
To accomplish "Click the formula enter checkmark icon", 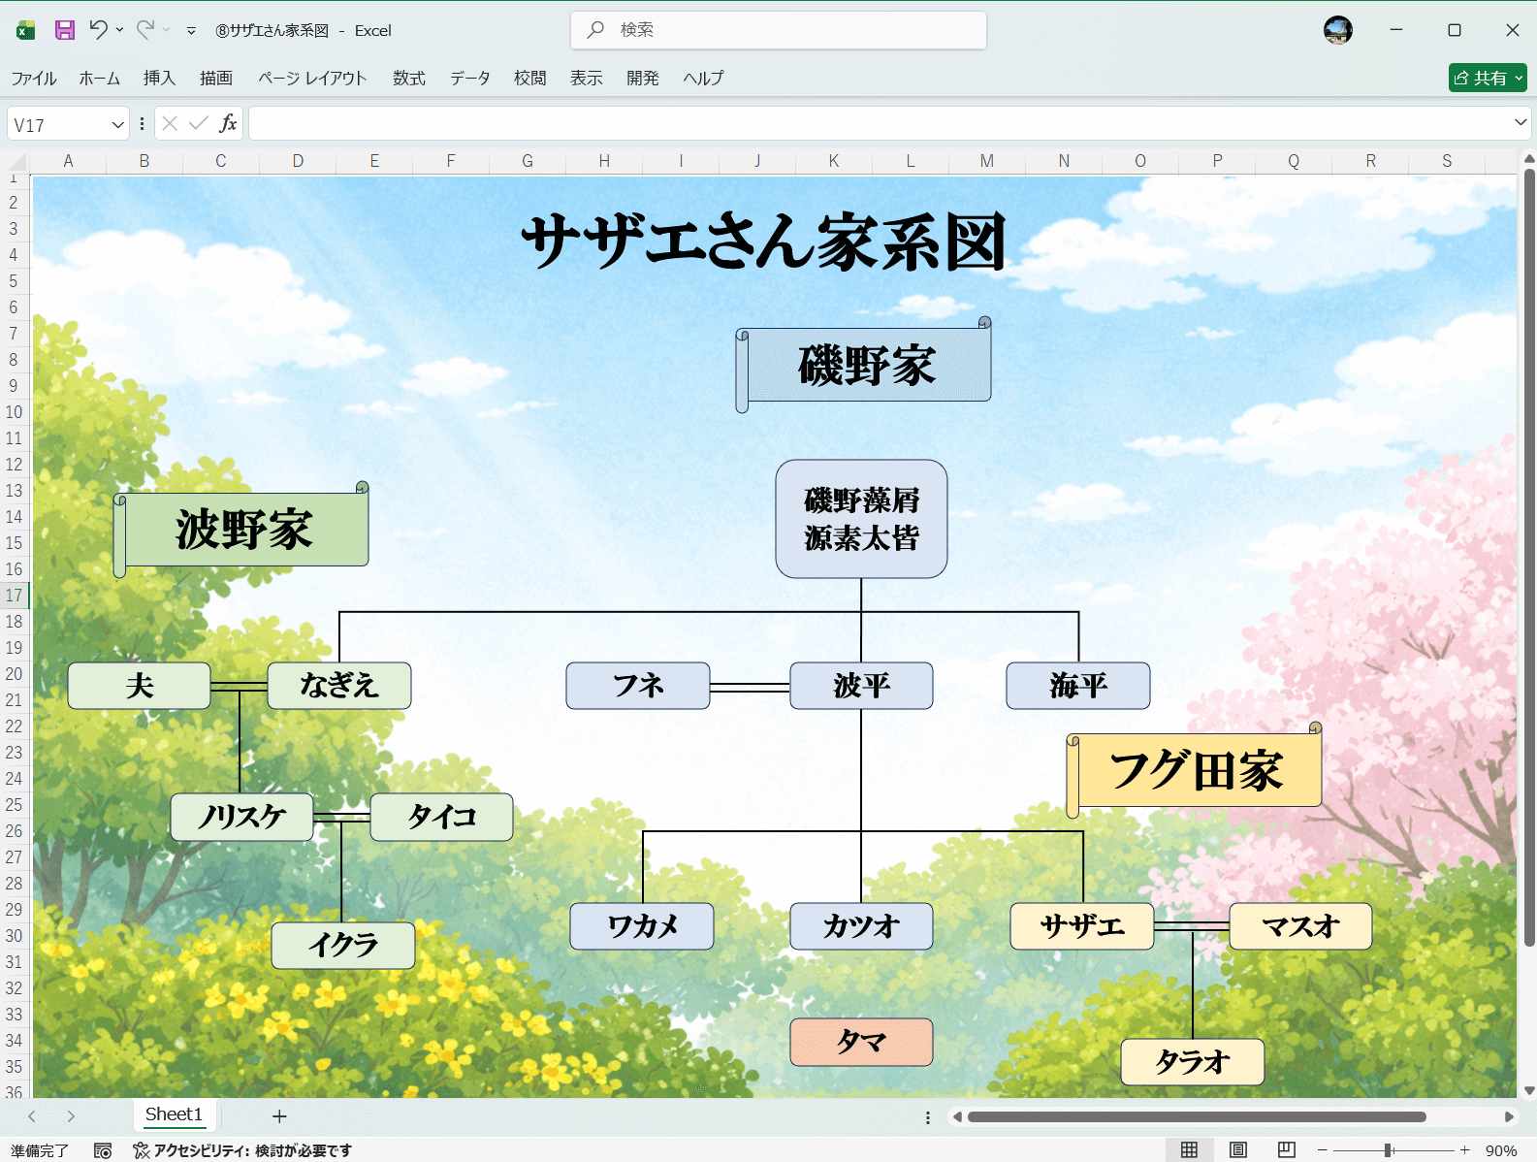I will coord(199,123).
